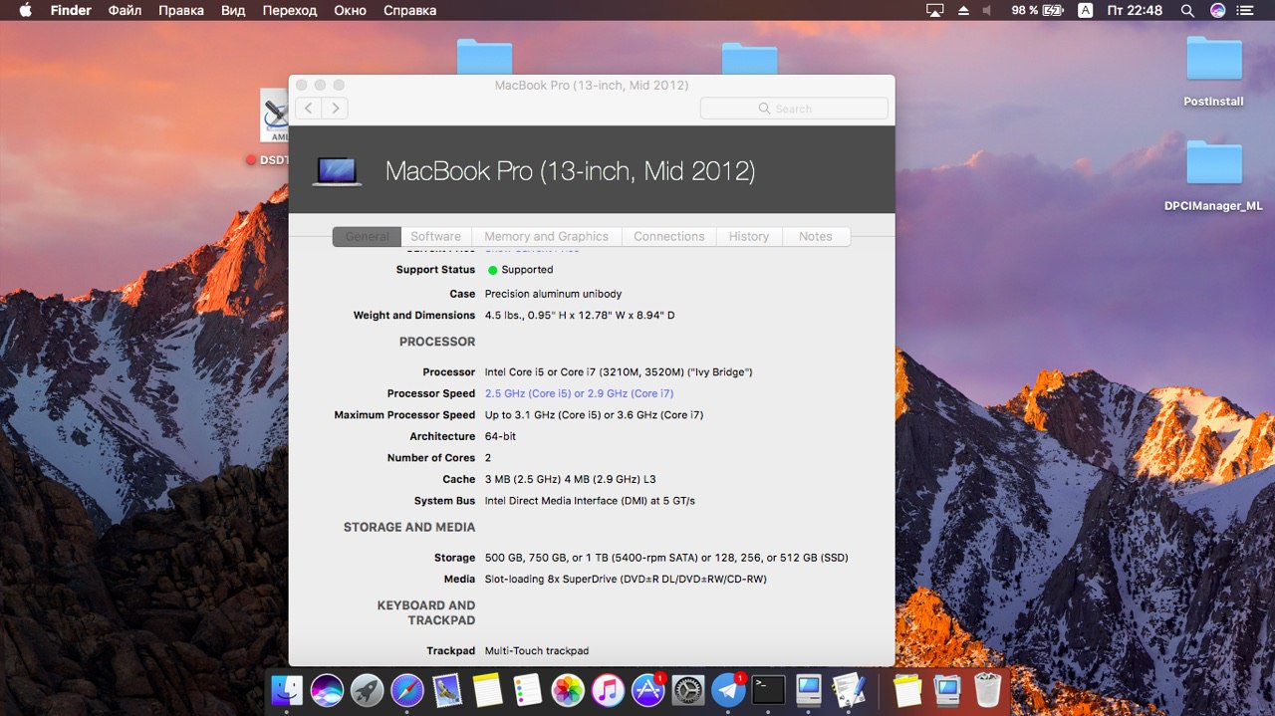Select the General tab
Image resolution: width=1275 pixels, height=716 pixels.
coord(367,236)
